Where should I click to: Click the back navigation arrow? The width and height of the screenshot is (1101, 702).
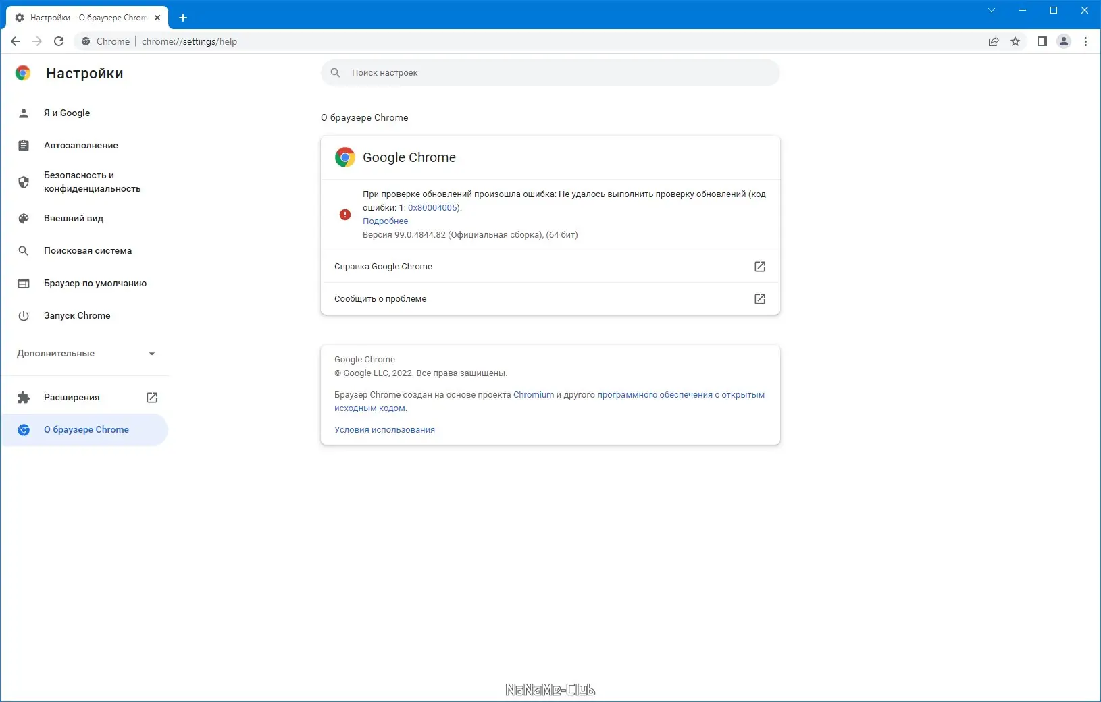click(x=16, y=41)
